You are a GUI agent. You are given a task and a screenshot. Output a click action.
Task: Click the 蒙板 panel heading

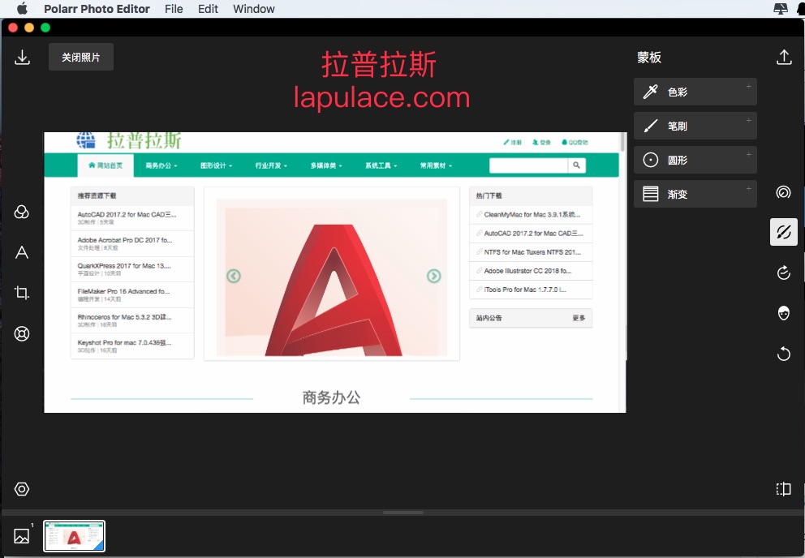[x=649, y=57]
